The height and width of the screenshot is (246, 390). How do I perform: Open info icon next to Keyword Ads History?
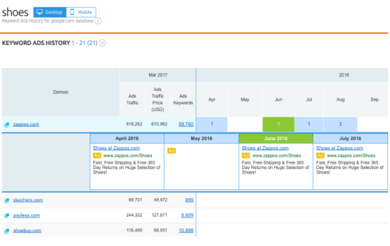(x=102, y=43)
